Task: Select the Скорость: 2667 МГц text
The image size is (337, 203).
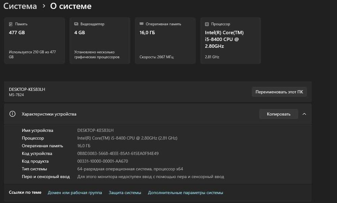Action: tap(156, 57)
